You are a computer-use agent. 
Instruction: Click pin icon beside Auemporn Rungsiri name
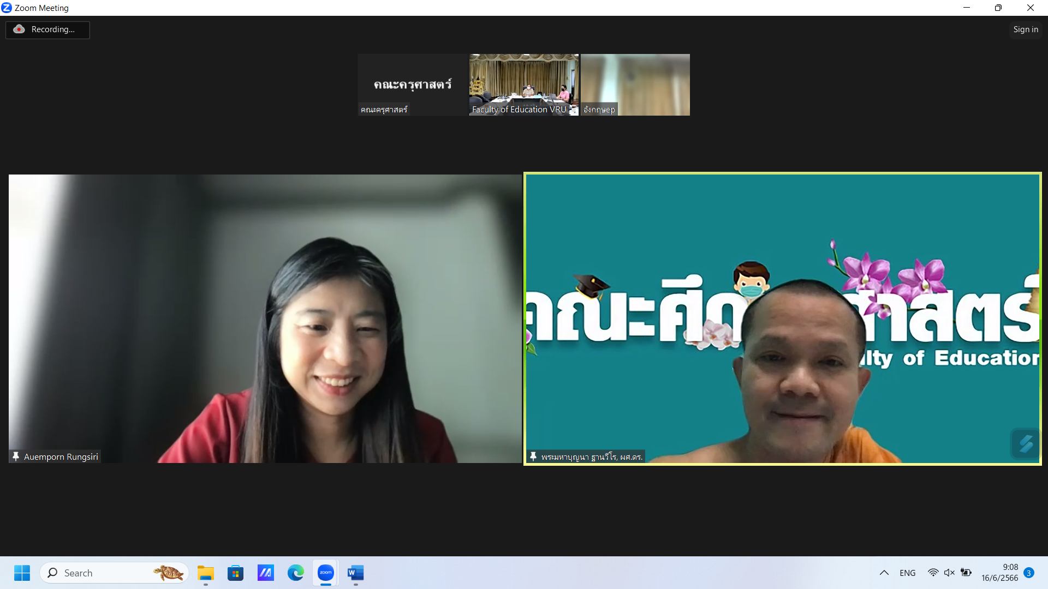(16, 456)
